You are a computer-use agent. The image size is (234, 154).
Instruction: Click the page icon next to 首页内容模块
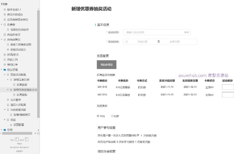pyautogui.click(x=5, y=14)
